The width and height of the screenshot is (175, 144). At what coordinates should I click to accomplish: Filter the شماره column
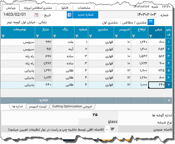[77, 36]
